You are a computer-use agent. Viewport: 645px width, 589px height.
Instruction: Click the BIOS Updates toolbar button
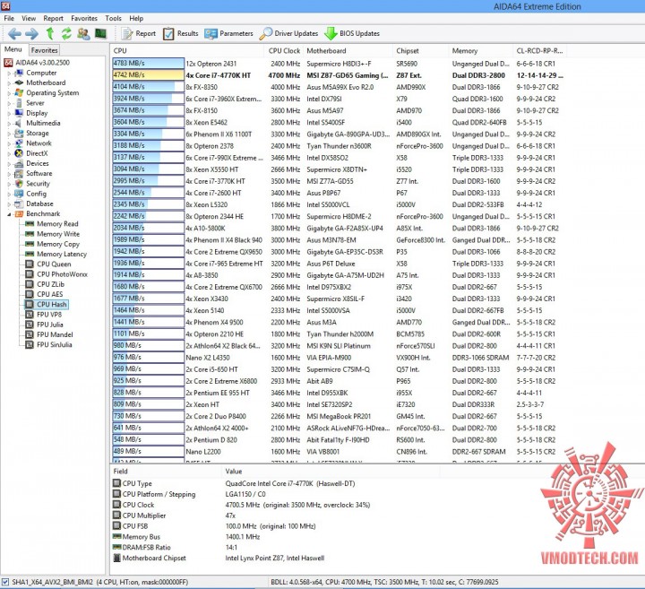coord(352,34)
